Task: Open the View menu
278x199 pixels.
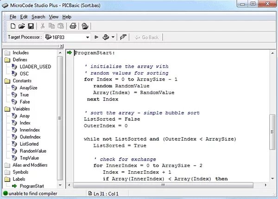Action: click(54, 17)
